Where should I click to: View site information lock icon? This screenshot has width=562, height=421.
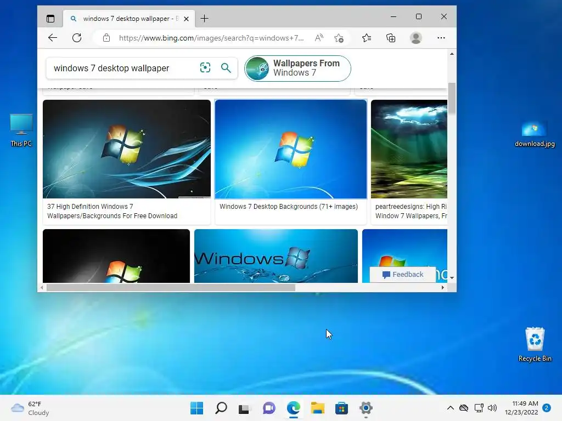(106, 38)
